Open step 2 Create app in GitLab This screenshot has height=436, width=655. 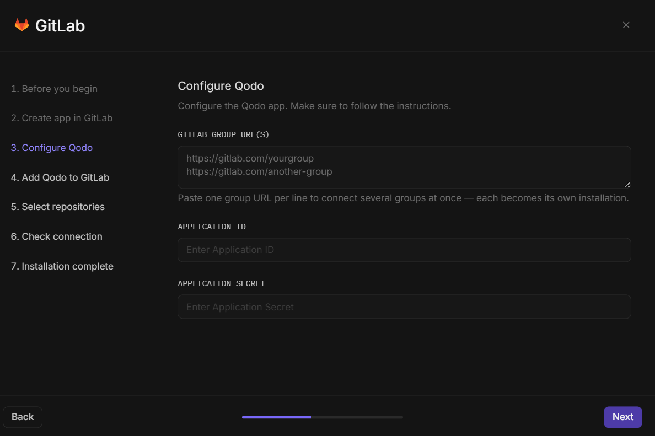pos(62,118)
